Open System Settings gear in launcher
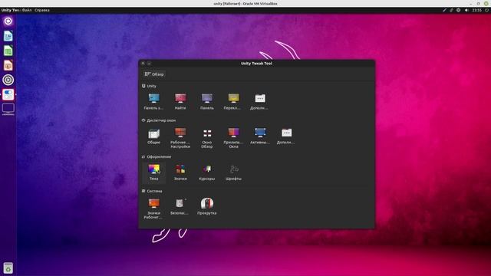491x276 pixels. point(8,80)
